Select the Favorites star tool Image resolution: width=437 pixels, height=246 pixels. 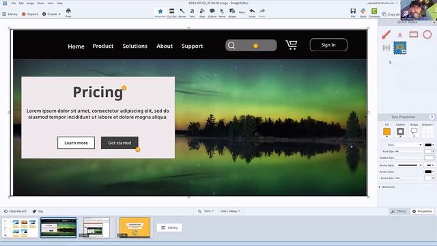(160, 12)
